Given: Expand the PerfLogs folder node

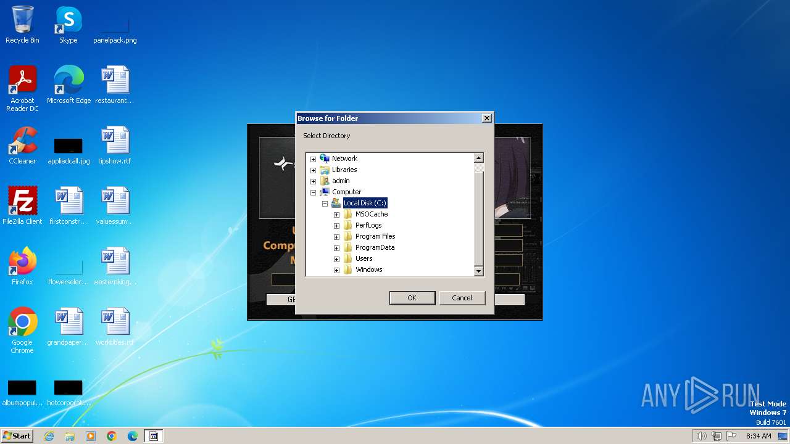Looking at the screenshot, I should point(336,226).
